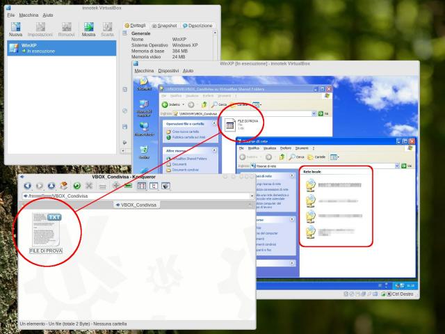The height and width of the screenshot is (334, 445).
Task: Open Strumenti menu in Risorse di rete window
Action: coord(302,148)
